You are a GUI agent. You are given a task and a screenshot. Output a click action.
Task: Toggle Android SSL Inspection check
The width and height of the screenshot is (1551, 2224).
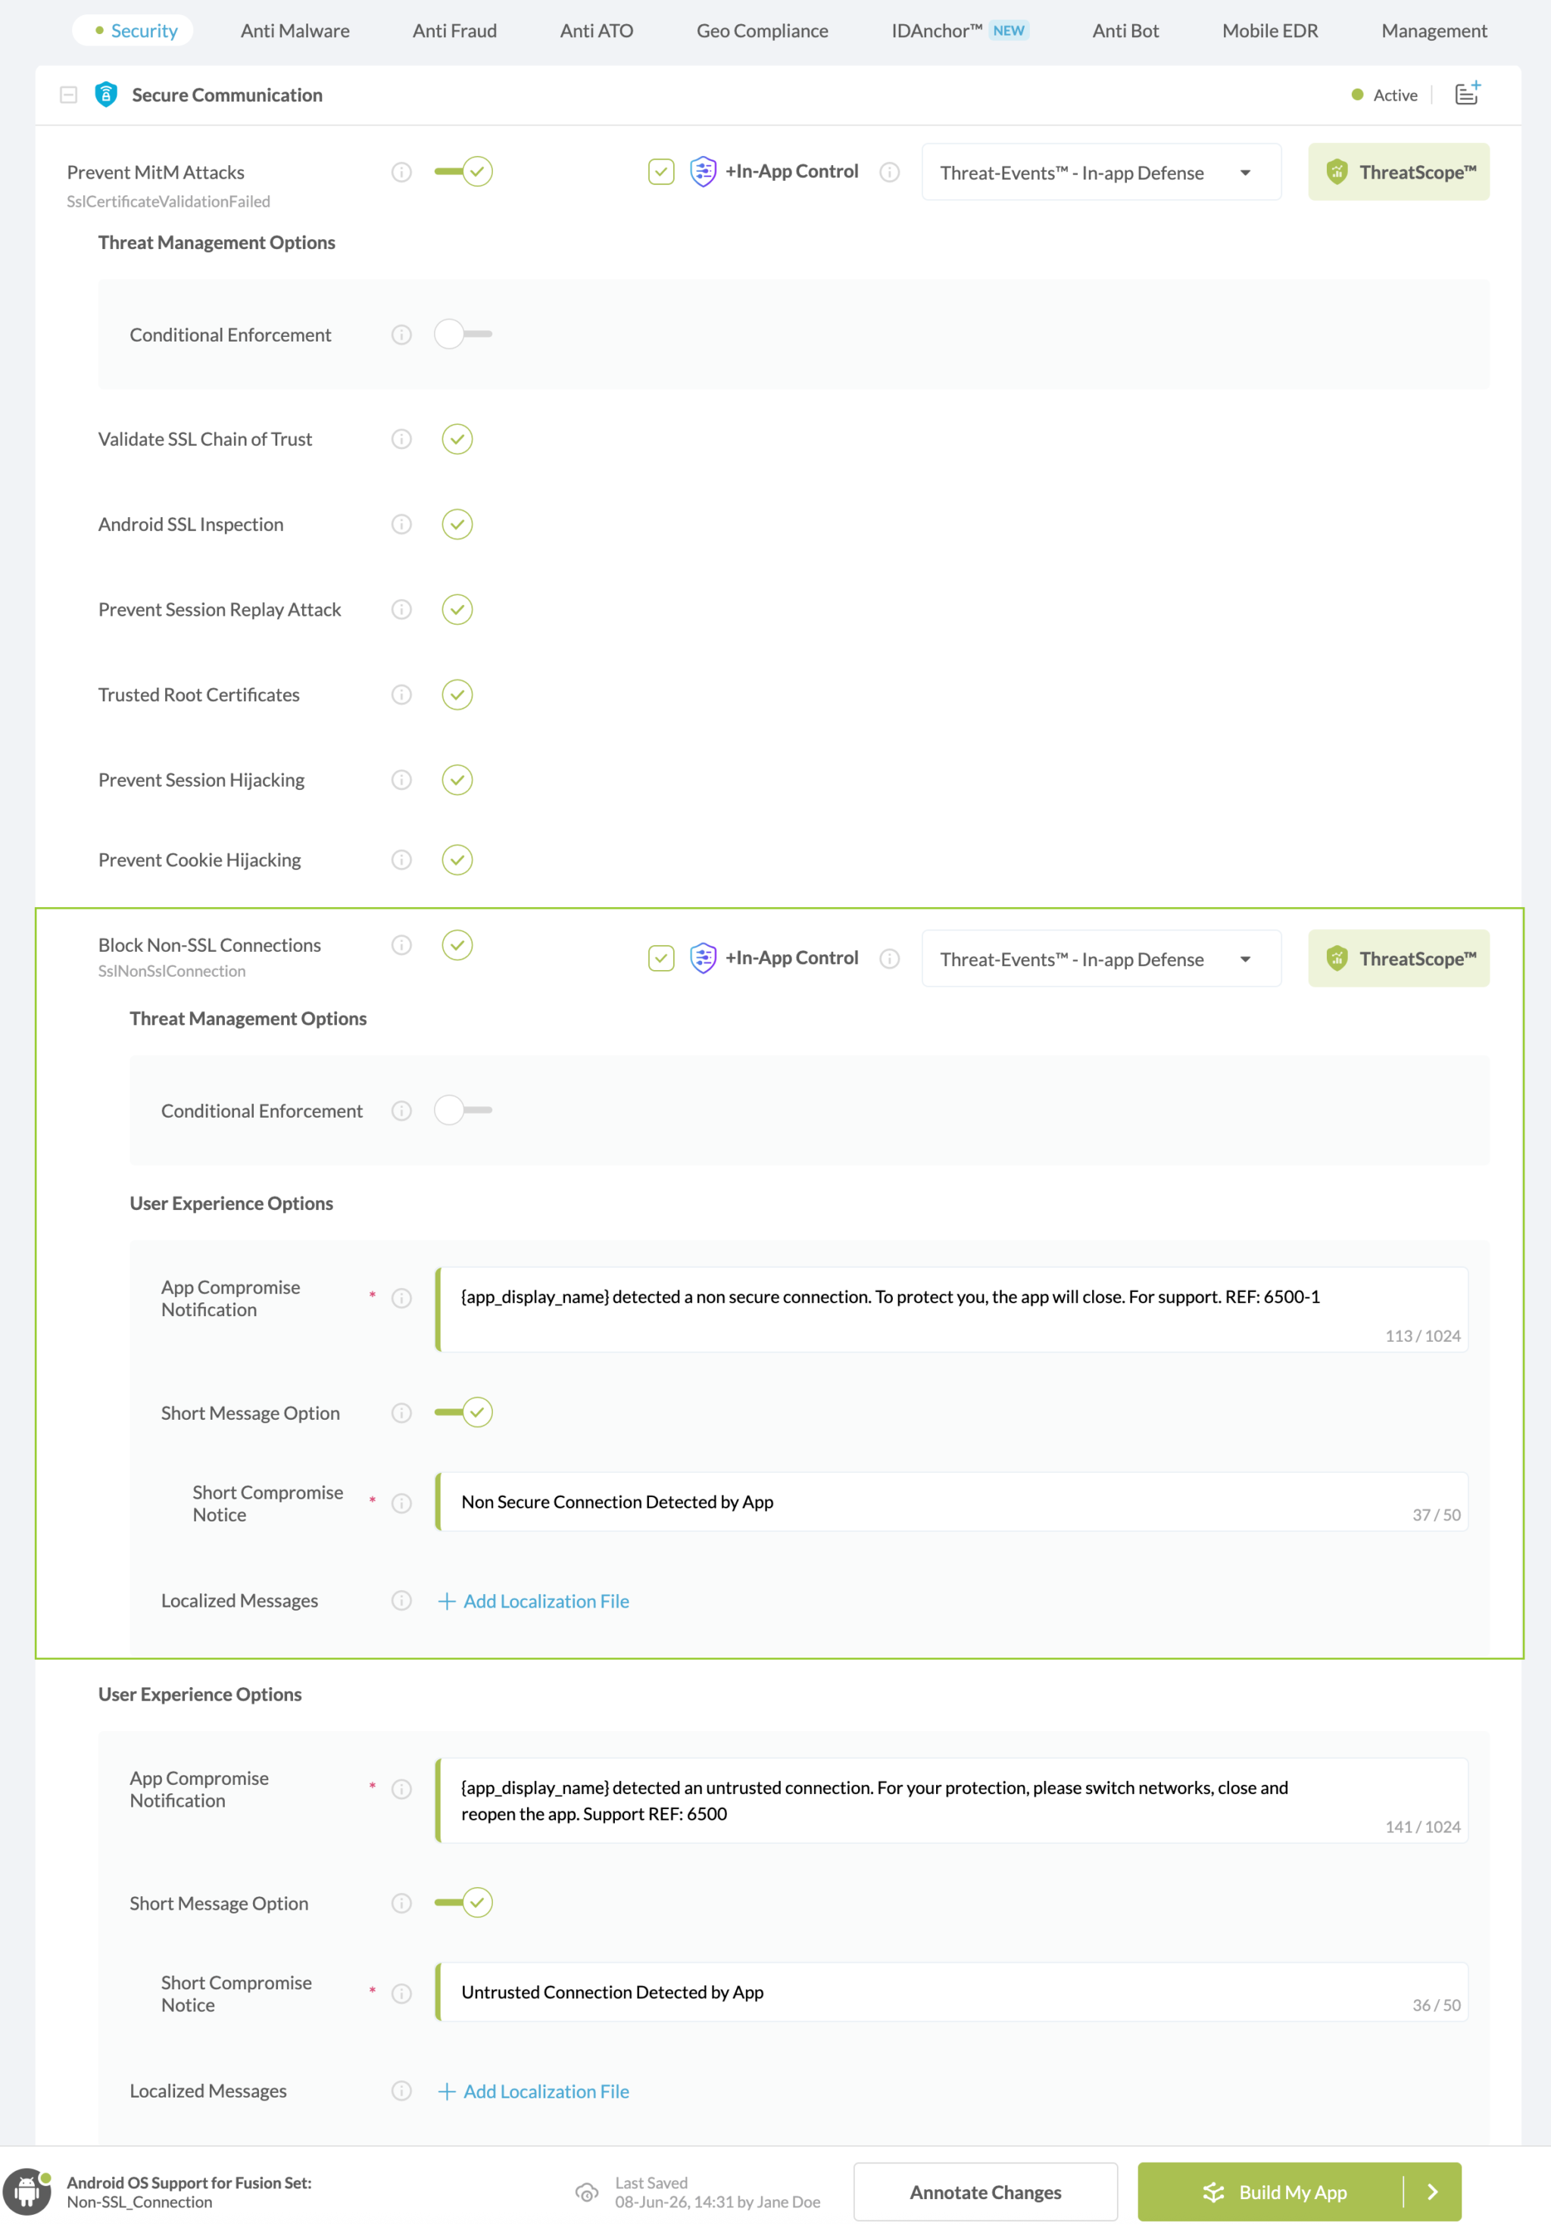pos(457,524)
